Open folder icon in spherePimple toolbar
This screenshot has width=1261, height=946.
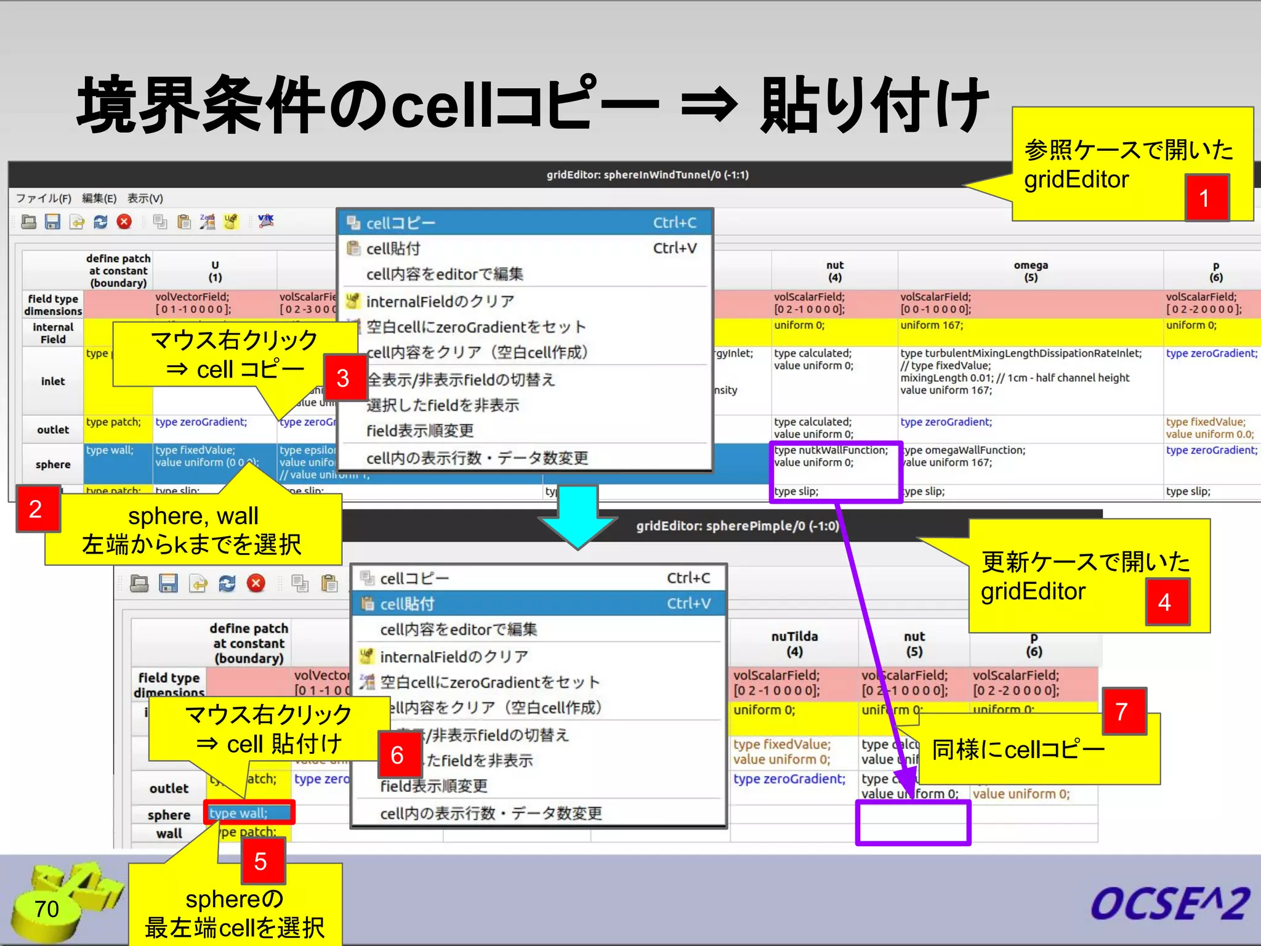pos(139,583)
